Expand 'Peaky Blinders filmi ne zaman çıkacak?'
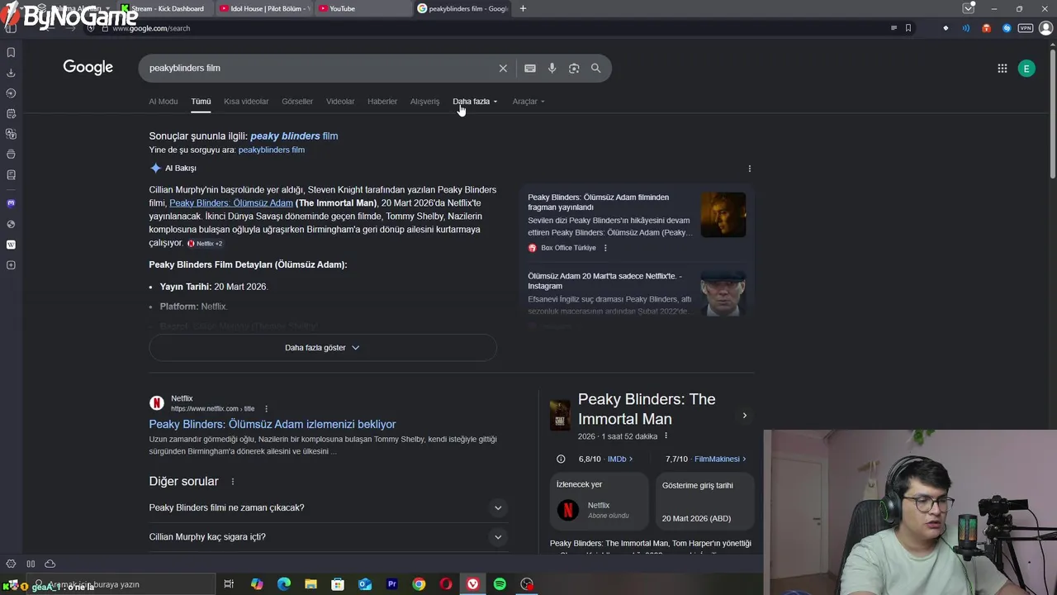The width and height of the screenshot is (1057, 595). (x=327, y=507)
